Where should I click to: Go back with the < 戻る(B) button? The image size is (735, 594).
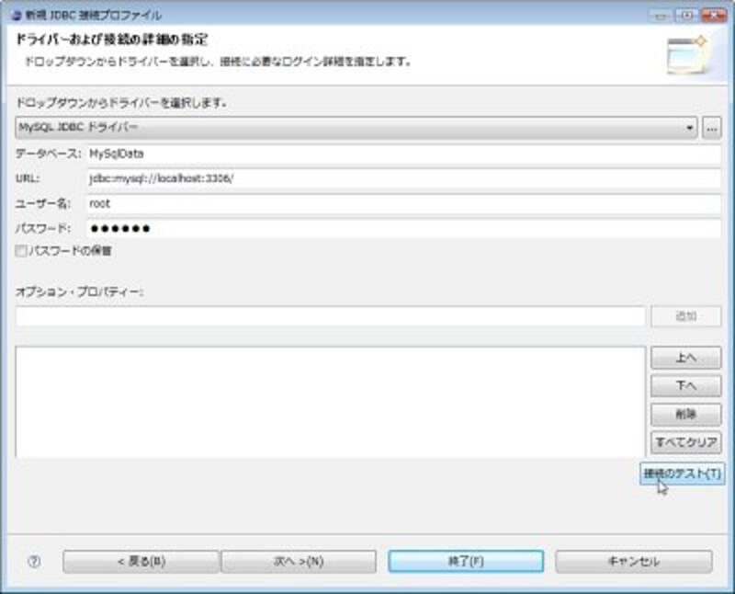coord(141,562)
